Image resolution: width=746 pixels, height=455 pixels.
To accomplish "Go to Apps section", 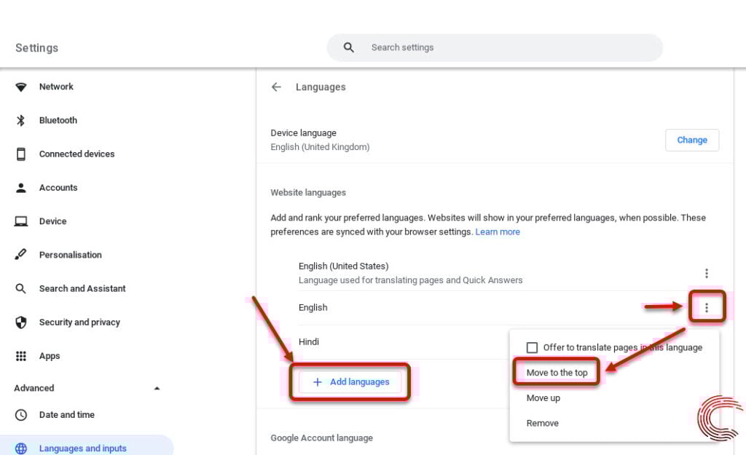I will click(50, 356).
